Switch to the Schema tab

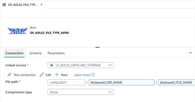[x=35, y=53]
